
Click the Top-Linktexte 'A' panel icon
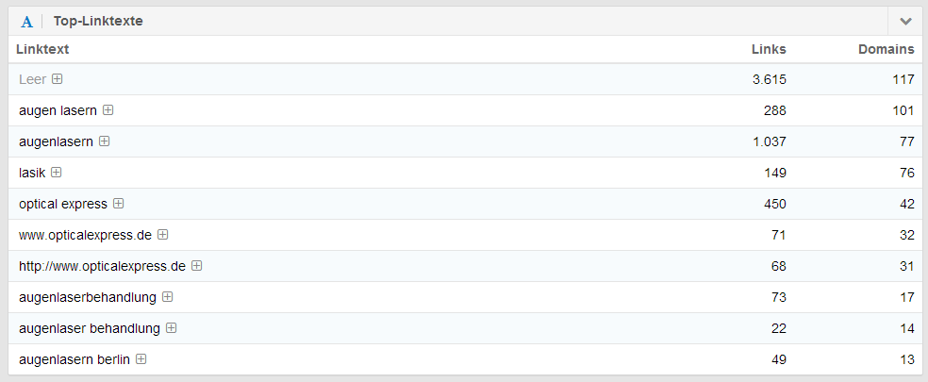click(x=27, y=21)
